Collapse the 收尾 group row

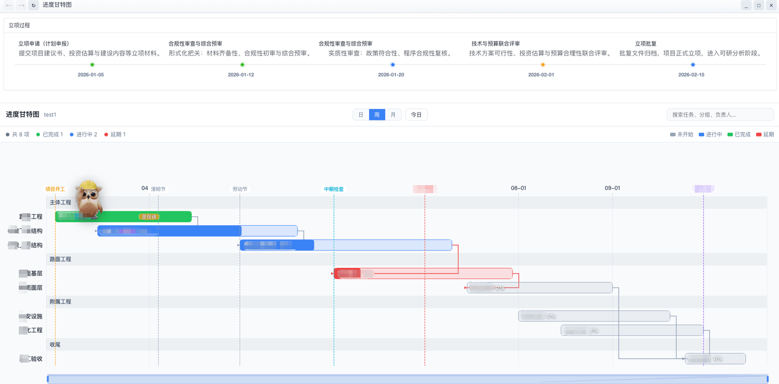click(407, 345)
